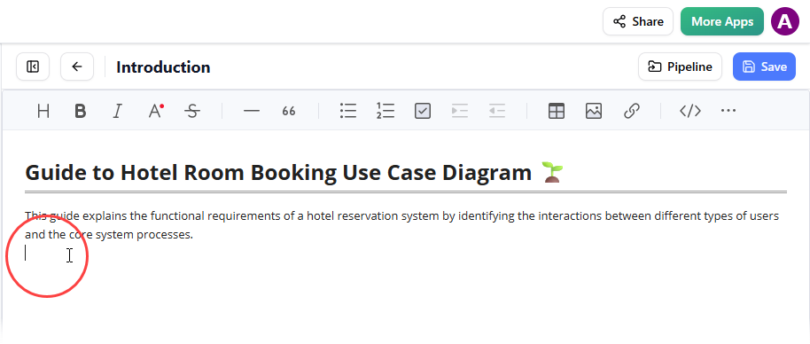
Task: Click the Share button
Action: [x=637, y=21]
